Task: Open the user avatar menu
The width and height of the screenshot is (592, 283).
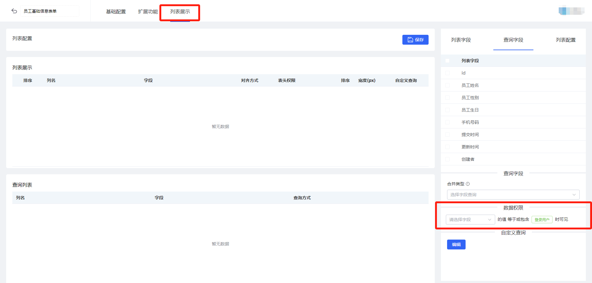Action: click(x=571, y=11)
